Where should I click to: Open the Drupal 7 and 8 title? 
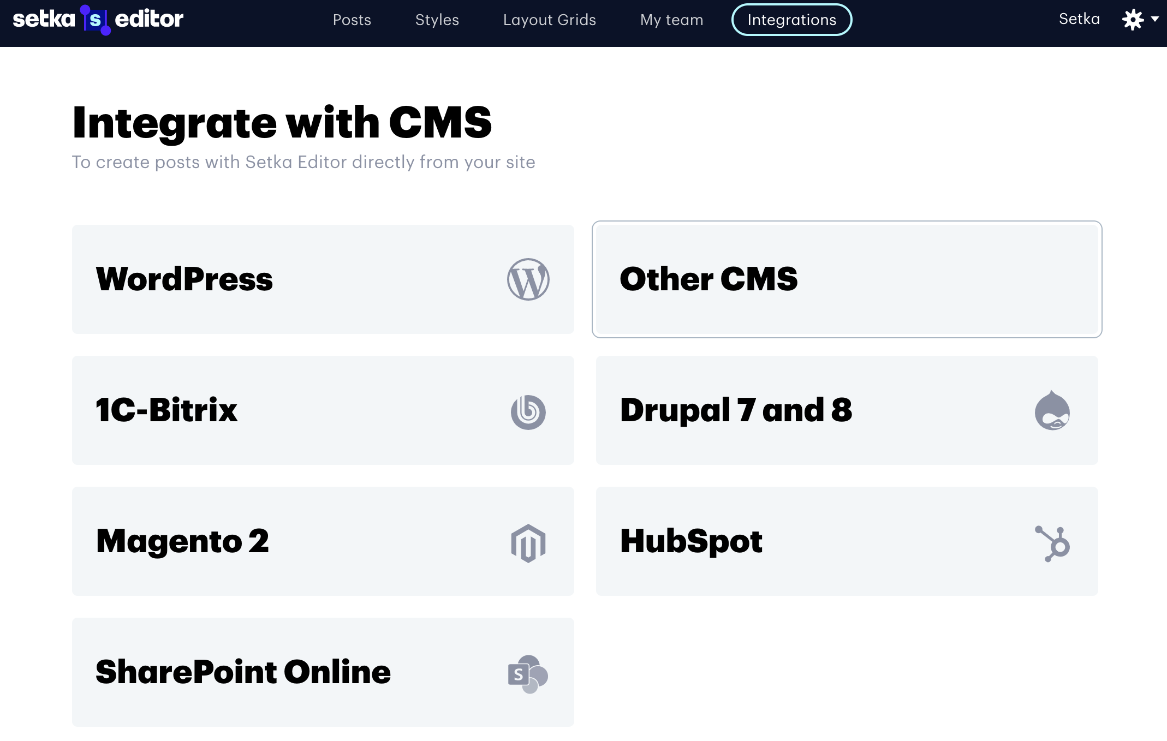[736, 410]
